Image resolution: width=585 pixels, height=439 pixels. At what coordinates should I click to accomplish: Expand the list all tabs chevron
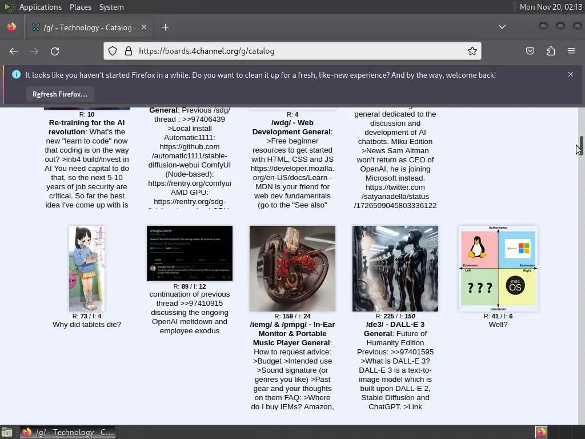tap(502, 27)
